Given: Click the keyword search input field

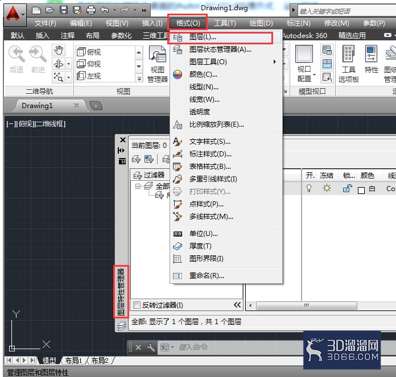Looking at the screenshot, I should pyautogui.click(x=346, y=11).
